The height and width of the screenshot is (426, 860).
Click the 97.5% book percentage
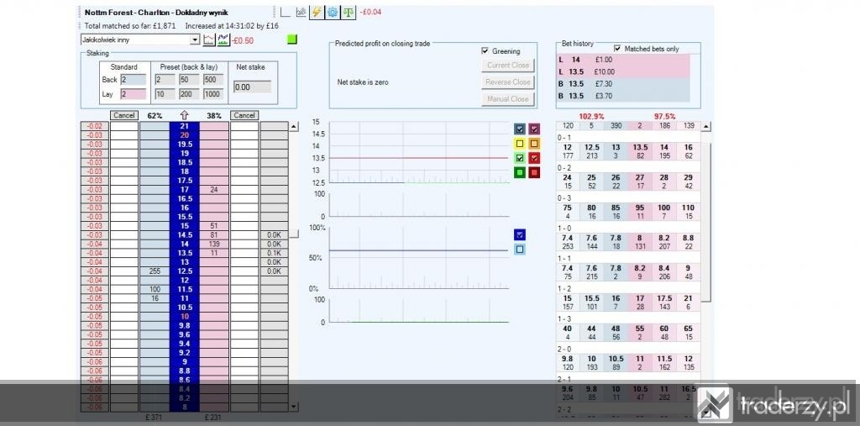664,117
